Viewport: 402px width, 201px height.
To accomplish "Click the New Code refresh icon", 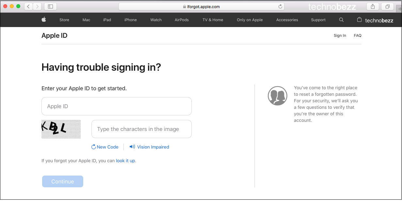I will [94, 147].
